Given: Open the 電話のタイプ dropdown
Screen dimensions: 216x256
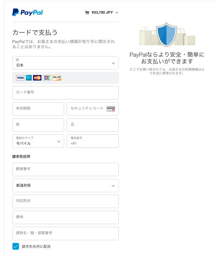Looking at the screenshot, I should tap(38, 141).
